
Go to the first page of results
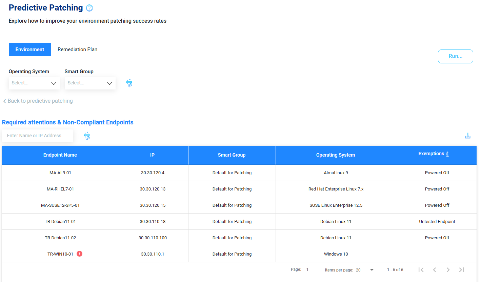[421, 270]
